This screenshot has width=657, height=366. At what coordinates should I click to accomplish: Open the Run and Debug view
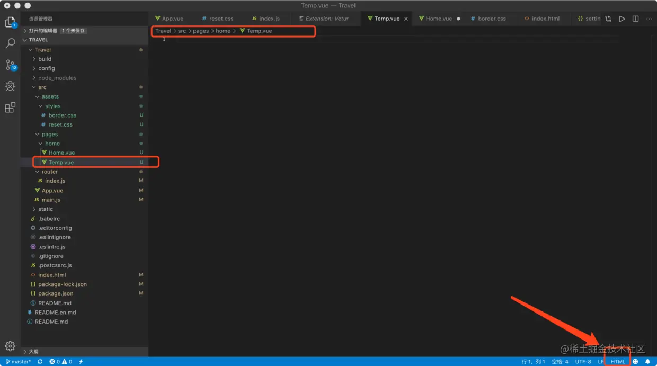(x=11, y=86)
